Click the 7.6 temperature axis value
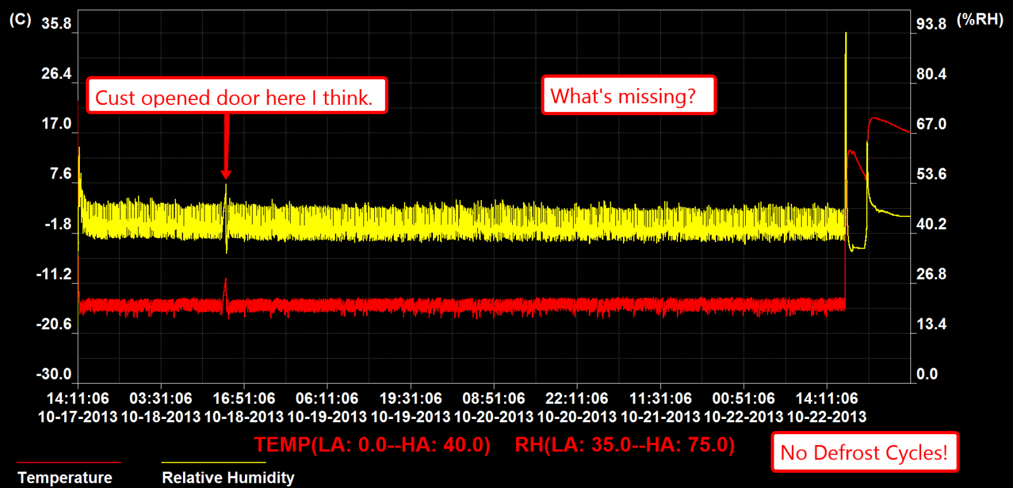 pyautogui.click(x=61, y=174)
